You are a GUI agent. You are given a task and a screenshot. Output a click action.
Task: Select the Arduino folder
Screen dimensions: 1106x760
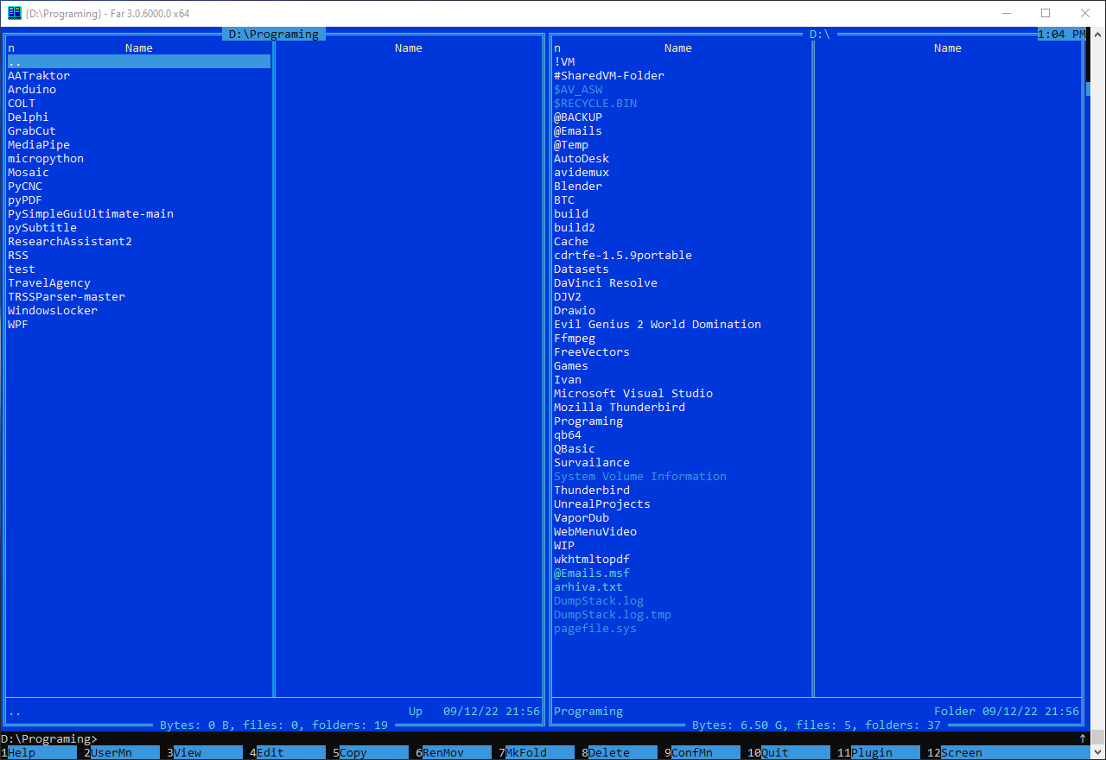[x=32, y=89]
